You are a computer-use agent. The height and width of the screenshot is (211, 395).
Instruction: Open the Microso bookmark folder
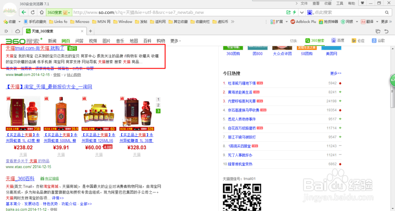[x=80, y=22]
